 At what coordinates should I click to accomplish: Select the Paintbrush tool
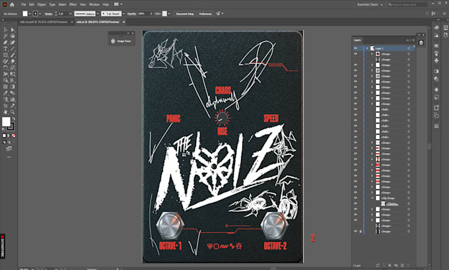click(13, 55)
